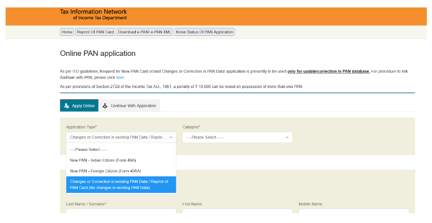Screen dimensions: 432x223
Task: Click the Online PAN application heading
Action: 98,54
